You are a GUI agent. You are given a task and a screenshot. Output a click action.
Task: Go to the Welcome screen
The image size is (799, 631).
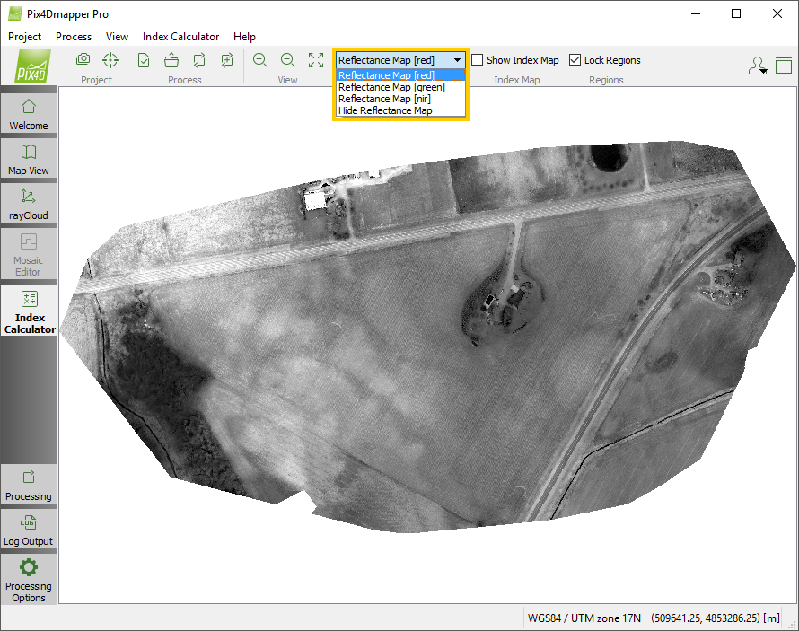pos(29,114)
